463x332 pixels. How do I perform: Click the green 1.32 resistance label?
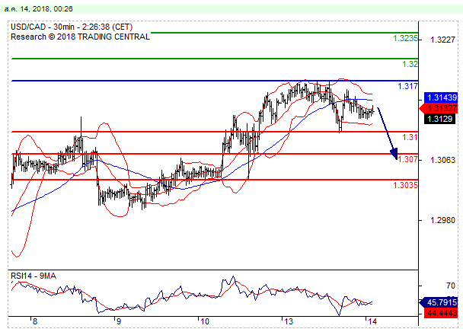click(x=410, y=64)
